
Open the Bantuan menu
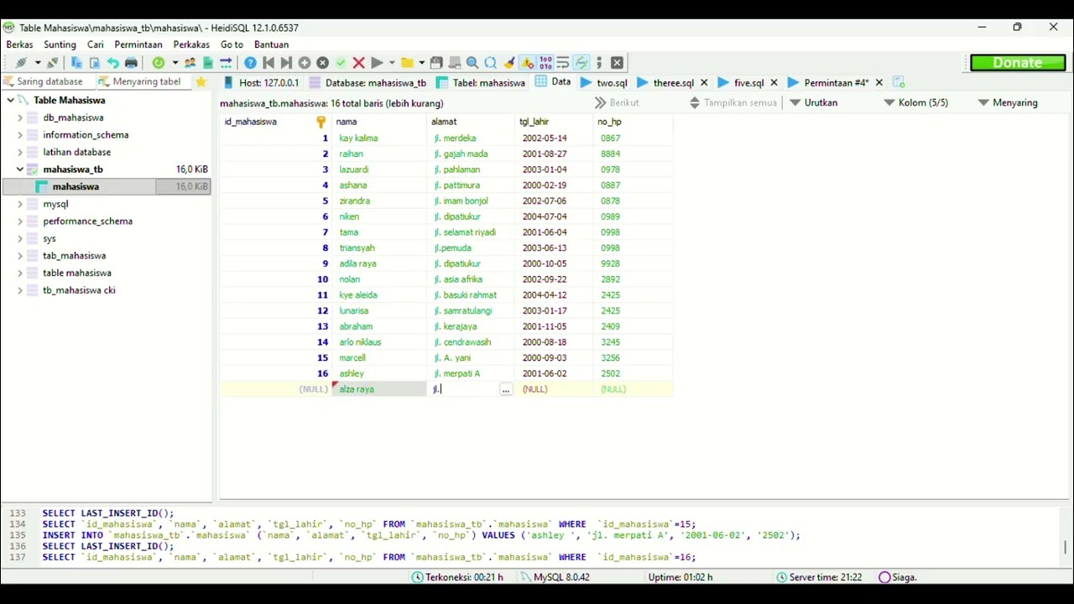(x=271, y=44)
